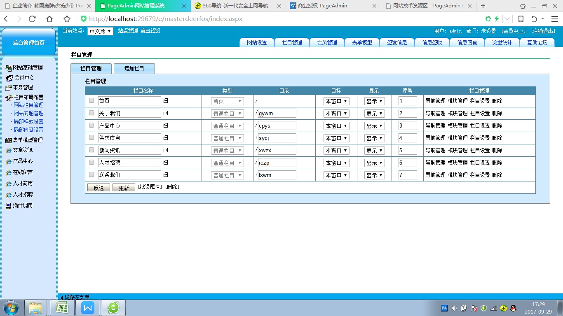Open the 360 browser icon in taskbar
This screenshot has height=316, width=563.
[113, 308]
